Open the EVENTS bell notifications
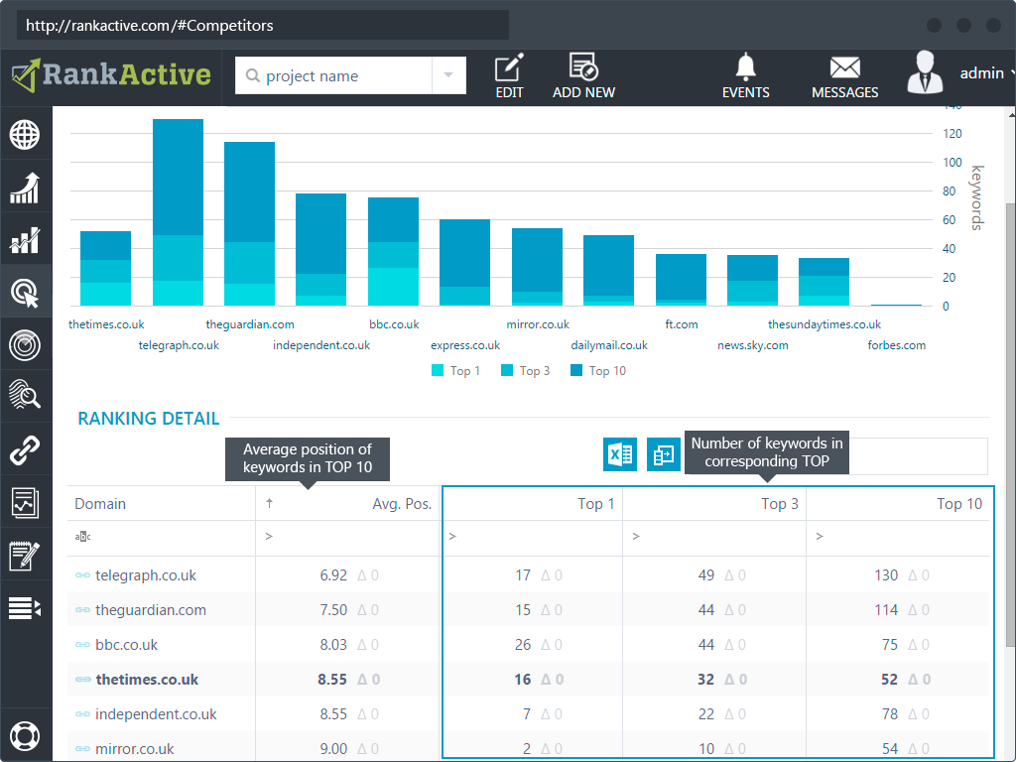1016x762 pixels. (746, 76)
